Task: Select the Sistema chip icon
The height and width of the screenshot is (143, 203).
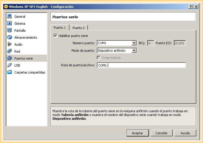Action: [10, 24]
